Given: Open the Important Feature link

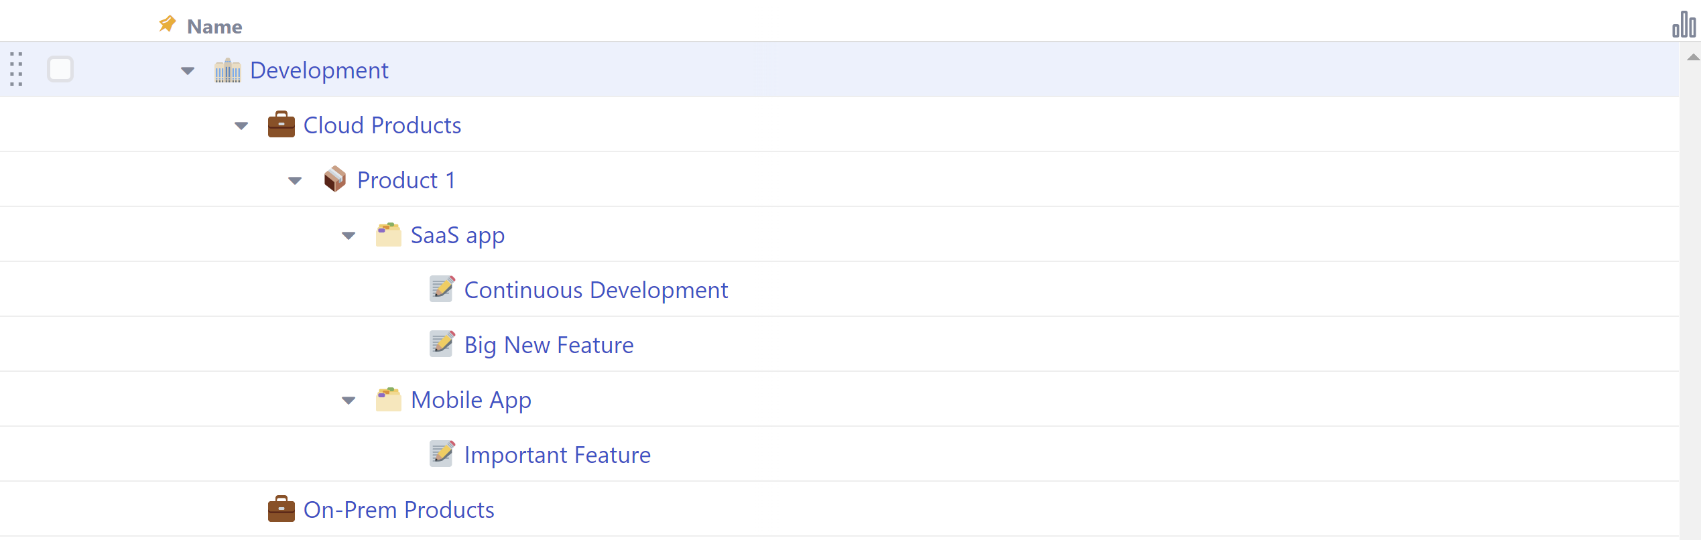Looking at the screenshot, I should (557, 455).
